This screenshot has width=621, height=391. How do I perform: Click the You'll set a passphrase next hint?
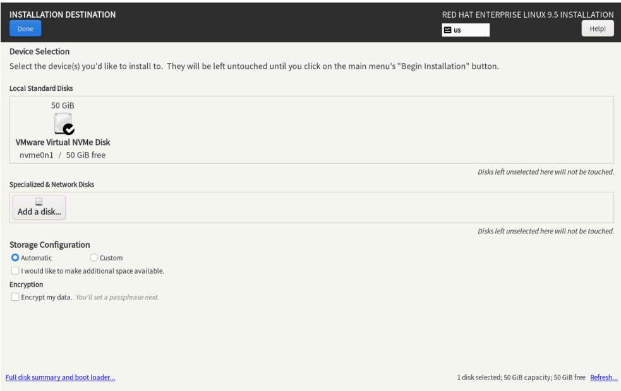118,297
